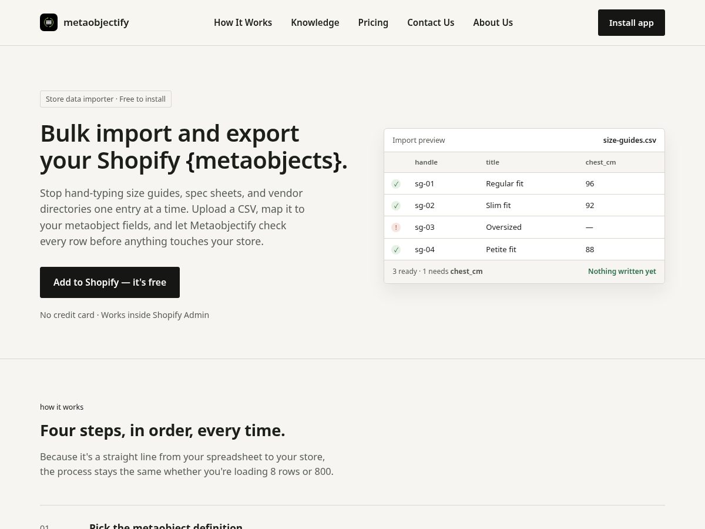Open the About Us page
The height and width of the screenshot is (529, 705).
(x=493, y=22)
